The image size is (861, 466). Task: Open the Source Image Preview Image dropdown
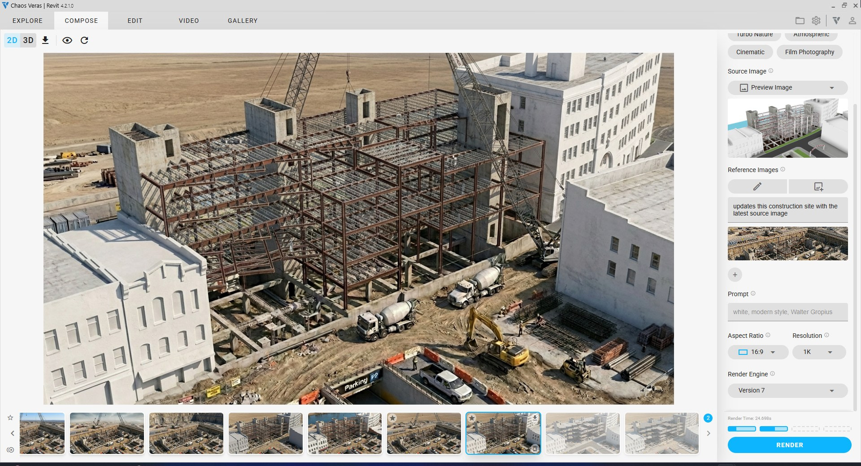click(787, 88)
